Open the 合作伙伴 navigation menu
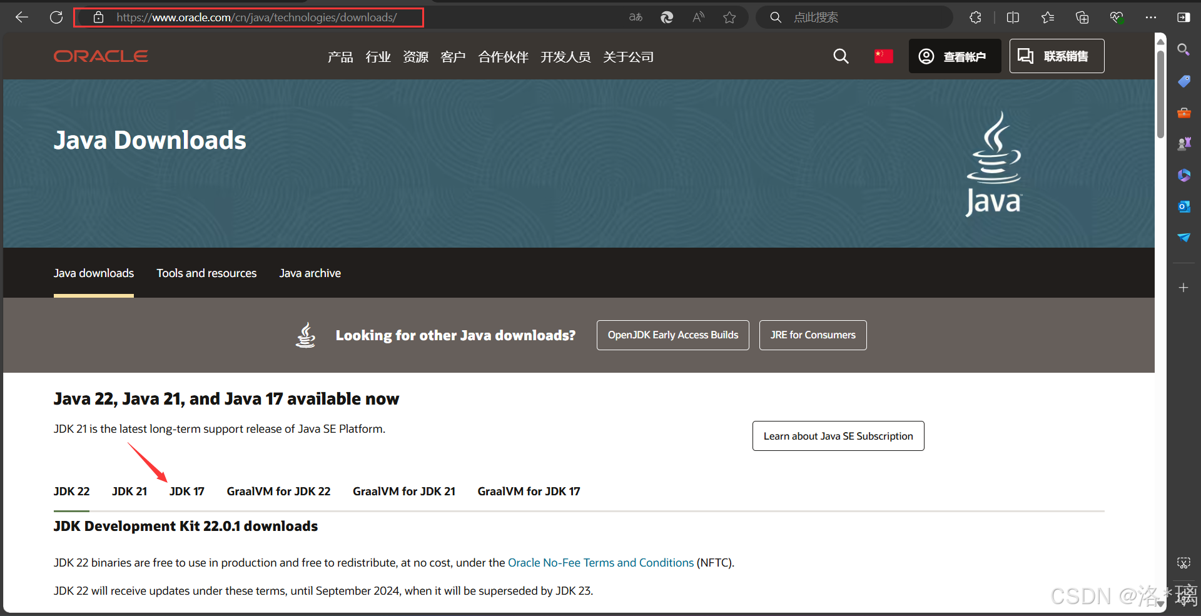The height and width of the screenshot is (616, 1201). [503, 57]
